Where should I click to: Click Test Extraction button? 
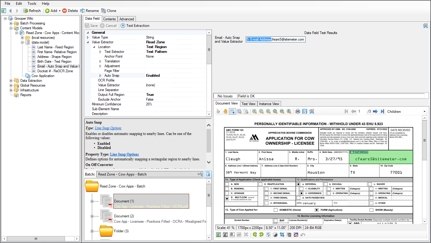pos(135,26)
